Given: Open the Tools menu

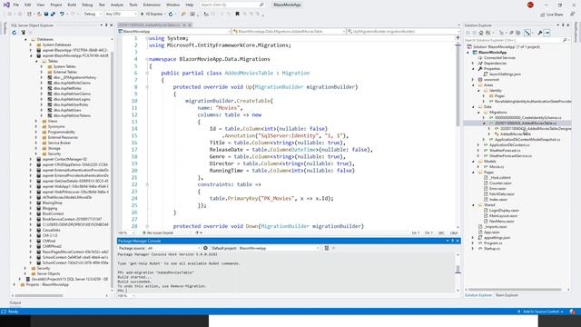Looking at the screenshot, I should coord(133,5).
